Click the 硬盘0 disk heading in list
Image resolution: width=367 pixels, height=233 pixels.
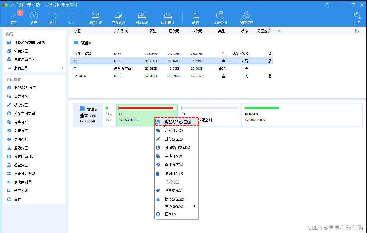click(82, 43)
